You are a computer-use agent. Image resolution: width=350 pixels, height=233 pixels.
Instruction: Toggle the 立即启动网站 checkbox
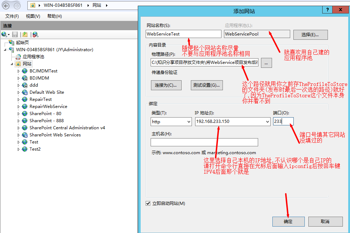coord(148,204)
